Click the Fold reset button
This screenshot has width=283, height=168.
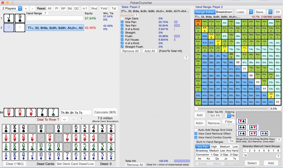104,9
